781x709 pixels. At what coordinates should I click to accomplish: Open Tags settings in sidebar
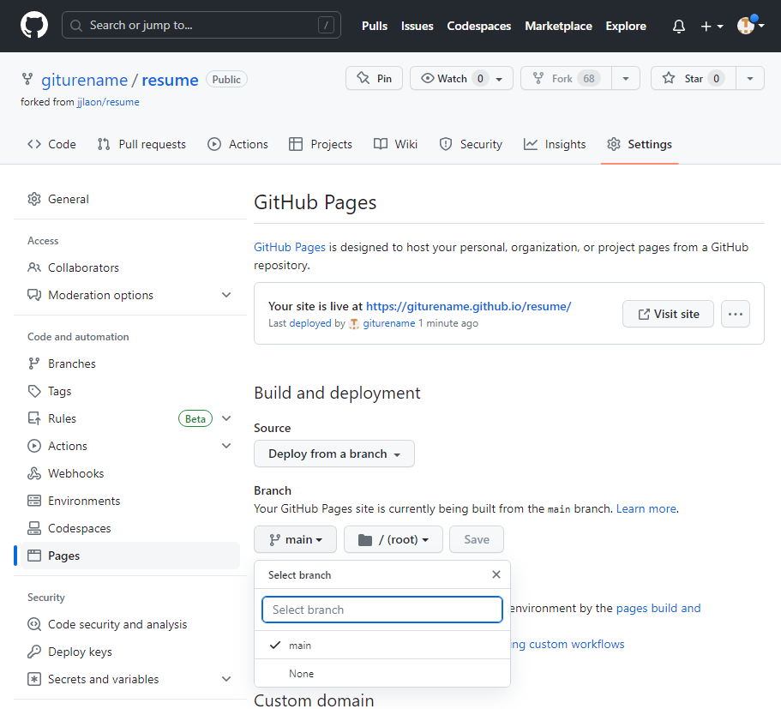(x=130, y=391)
